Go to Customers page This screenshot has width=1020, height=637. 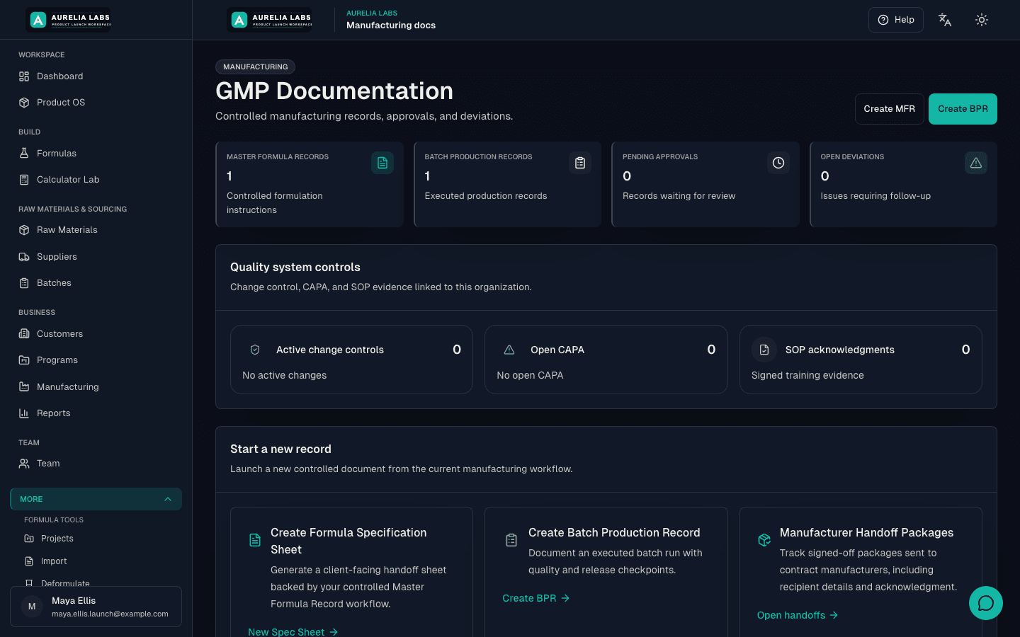(96, 334)
